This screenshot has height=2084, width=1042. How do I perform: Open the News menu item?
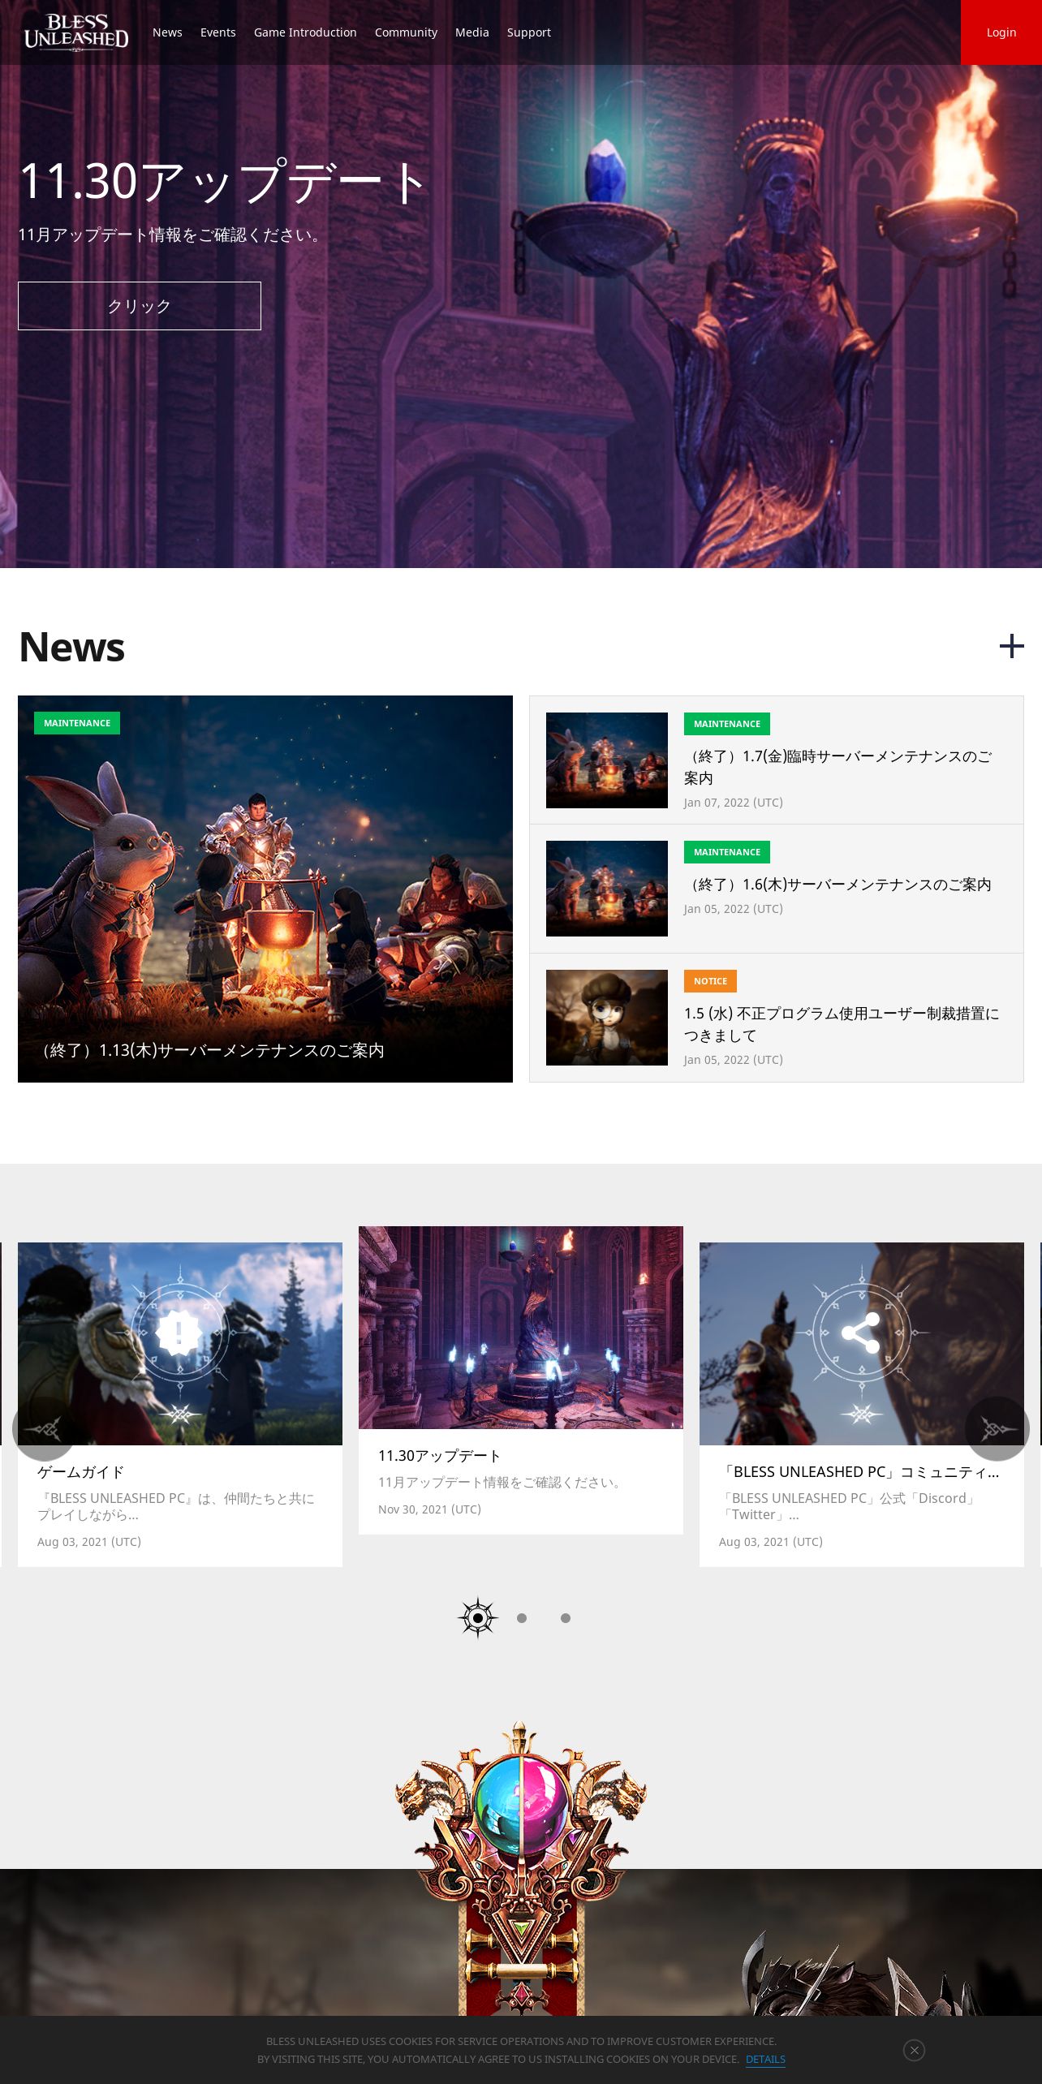point(167,32)
